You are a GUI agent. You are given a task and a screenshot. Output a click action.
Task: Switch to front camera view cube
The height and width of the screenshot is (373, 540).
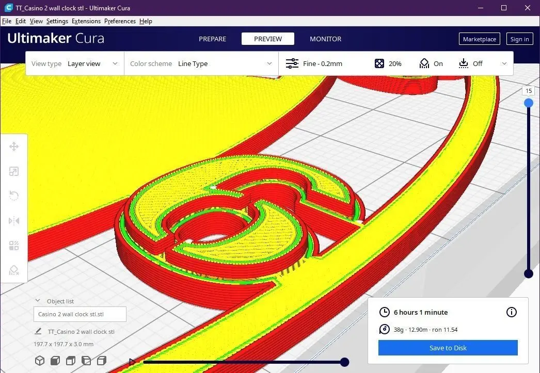[x=55, y=361]
